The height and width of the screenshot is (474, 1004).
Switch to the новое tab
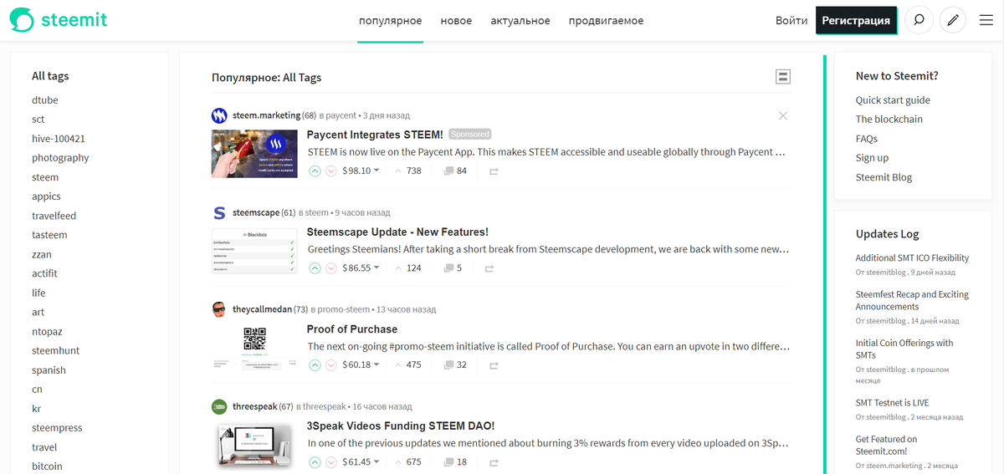point(456,21)
